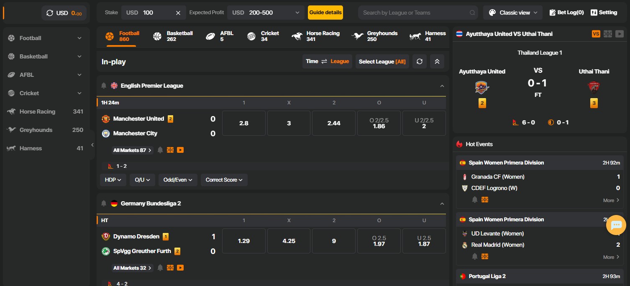Click the bell icon on English Premier League header
The image size is (630, 286).
(x=104, y=85)
